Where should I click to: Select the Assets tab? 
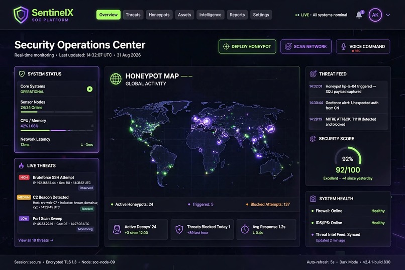click(184, 15)
